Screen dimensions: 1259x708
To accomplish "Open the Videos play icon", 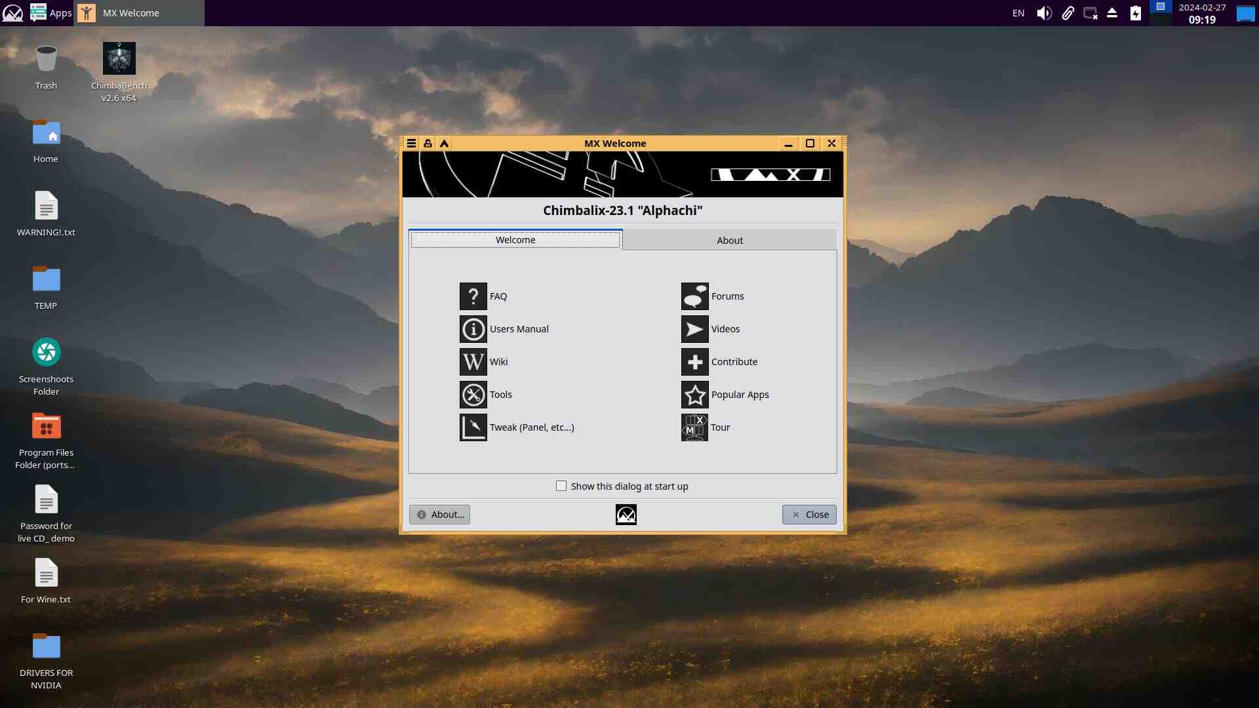I will point(694,329).
